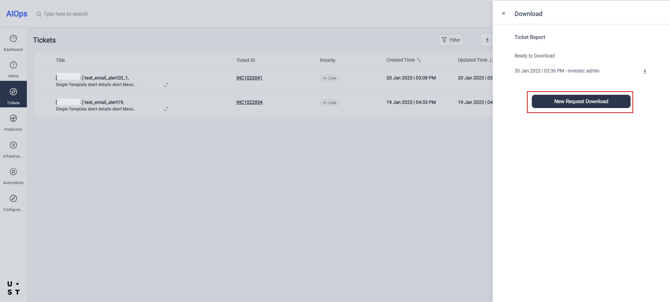Click the tickets download icon beside Filter
The height and width of the screenshot is (302, 670).
[x=487, y=40]
